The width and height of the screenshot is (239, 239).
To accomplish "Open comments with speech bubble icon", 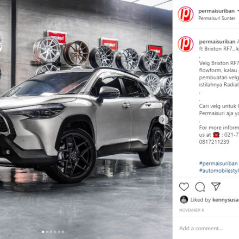I will coord(200,187).
